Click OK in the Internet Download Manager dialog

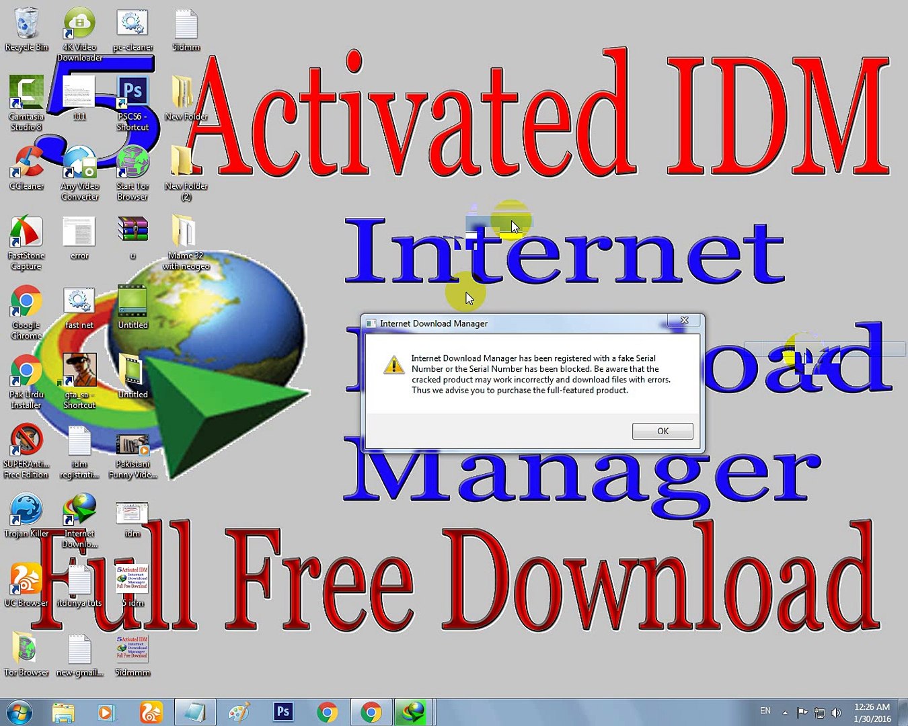663,431
